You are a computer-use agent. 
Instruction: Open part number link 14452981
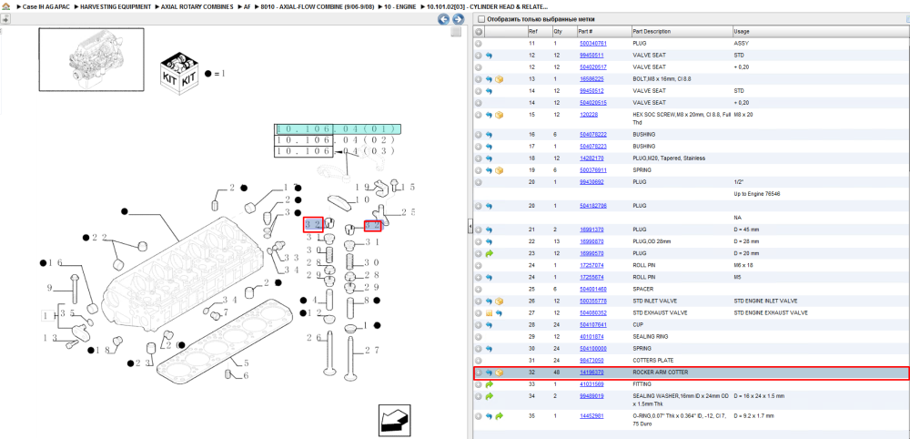coord(591,416)
